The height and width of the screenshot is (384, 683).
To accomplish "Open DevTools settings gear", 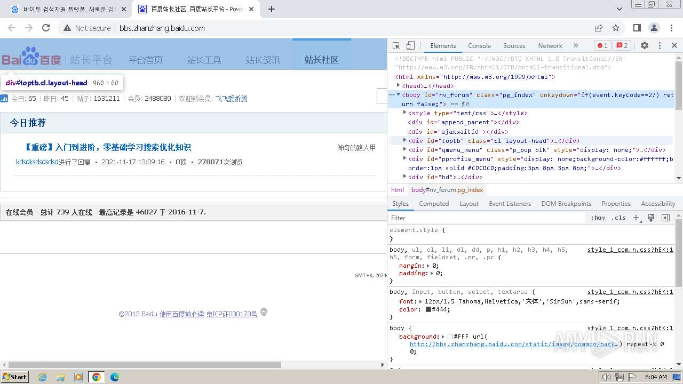I will point(645,46).
